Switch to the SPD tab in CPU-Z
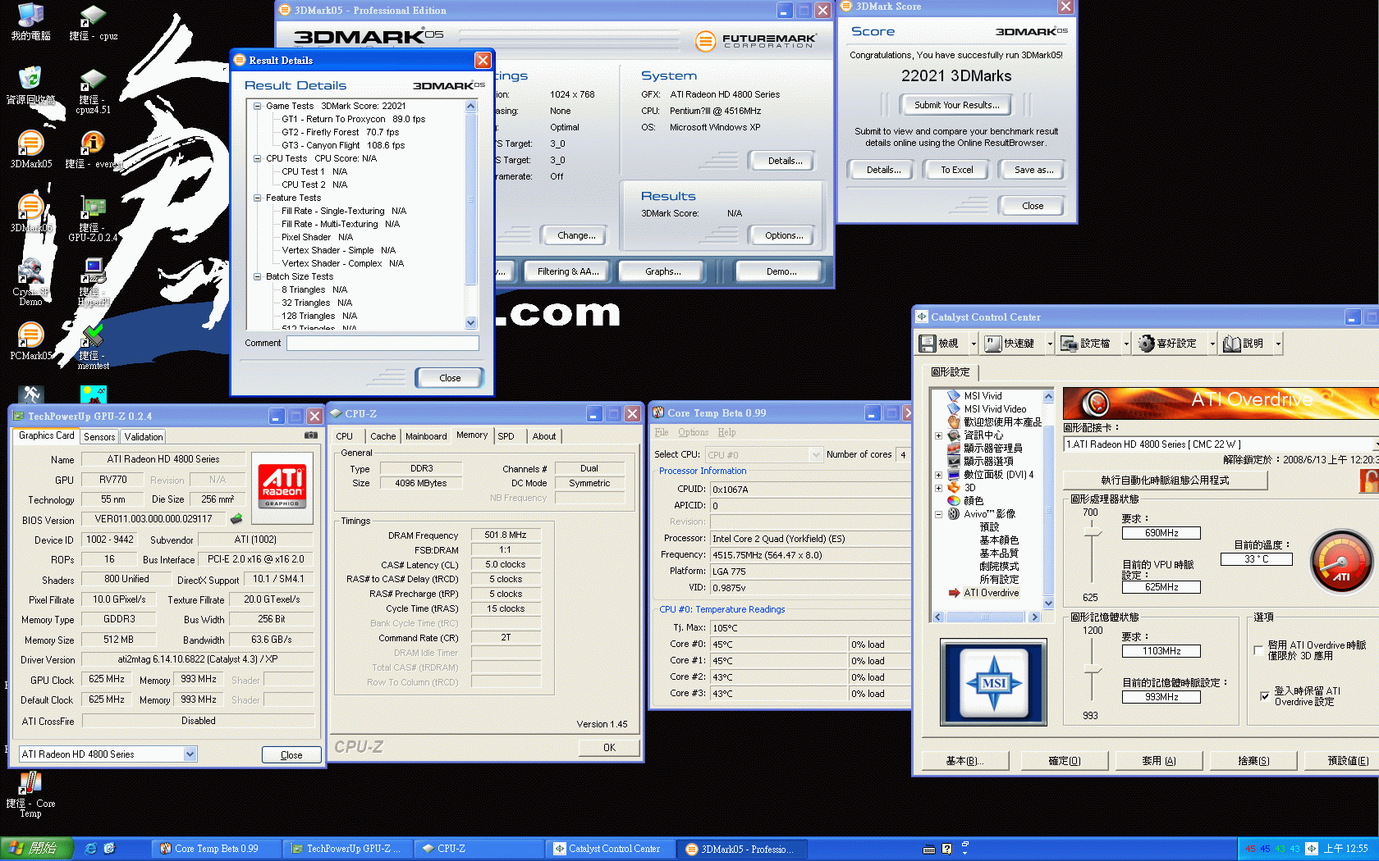This screenshot has width=1379, height=861. tap(506, 436)
